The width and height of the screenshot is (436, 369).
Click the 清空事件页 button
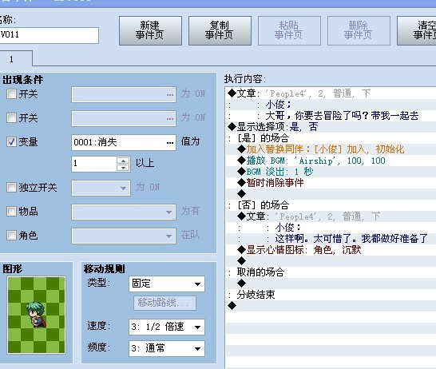pyautogui.click(x=417, y=30)
